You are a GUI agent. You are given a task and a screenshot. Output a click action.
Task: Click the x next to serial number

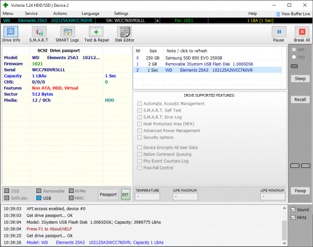point(158,20)
